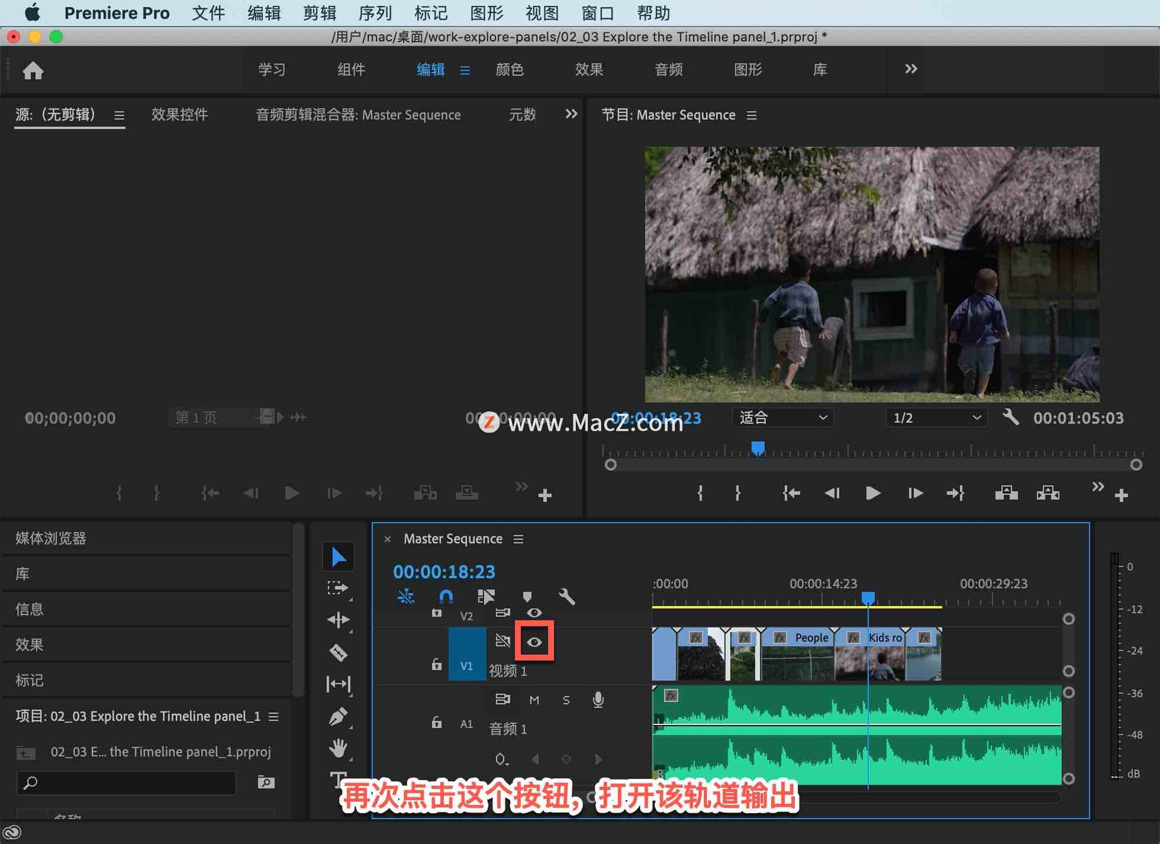Switch to 效果 workspace
The height and width of the screenshot is (844, 1160).
coord(588,69)
